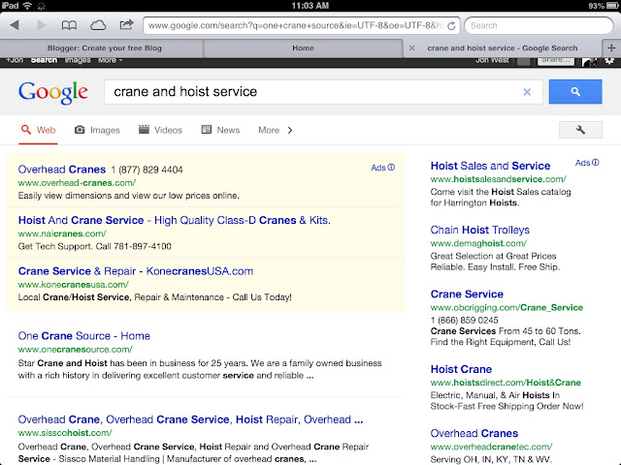The image size is (621, 465).
Task: Select the News results tab
Action: pyautogui.click(x=220, y=130)
